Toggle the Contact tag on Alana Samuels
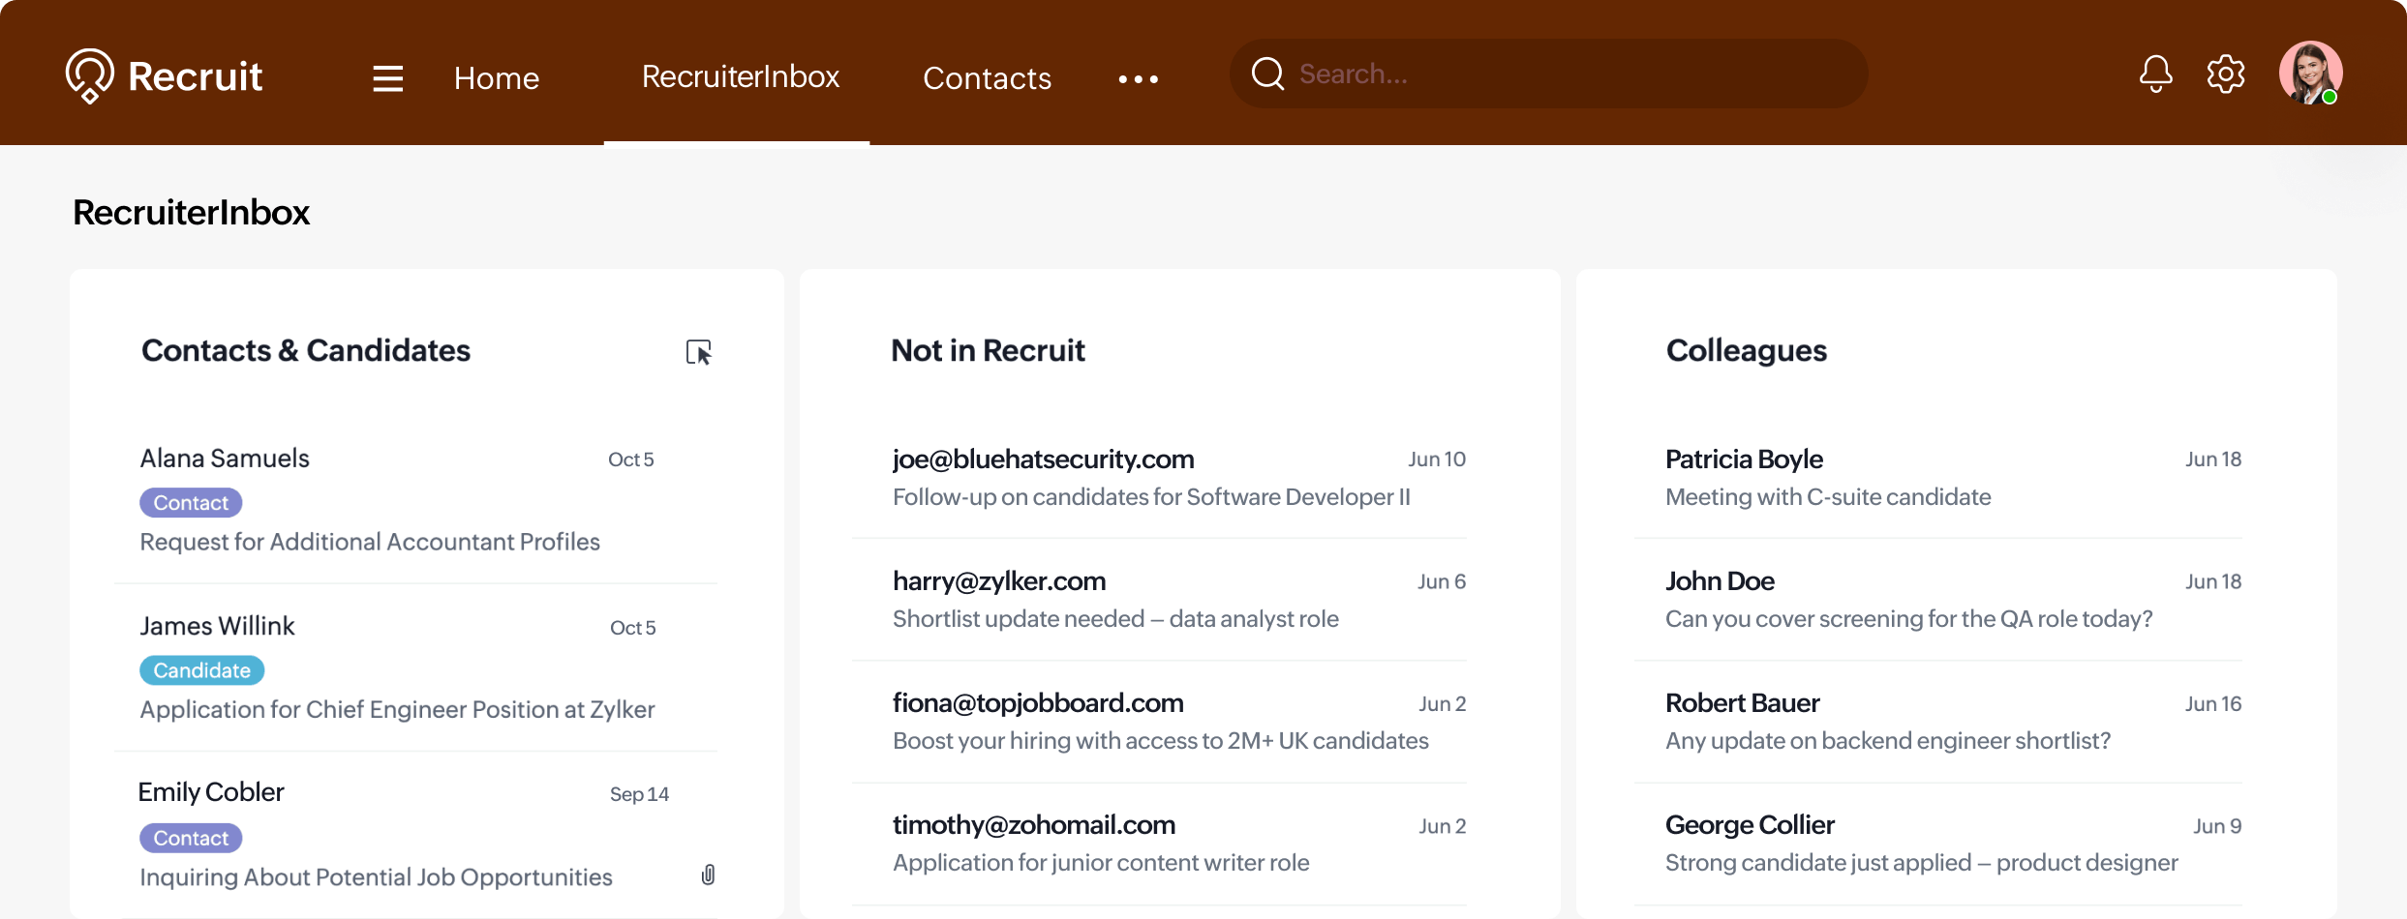The width and height of the screenshot is (2407, 919). pos(191,502)
